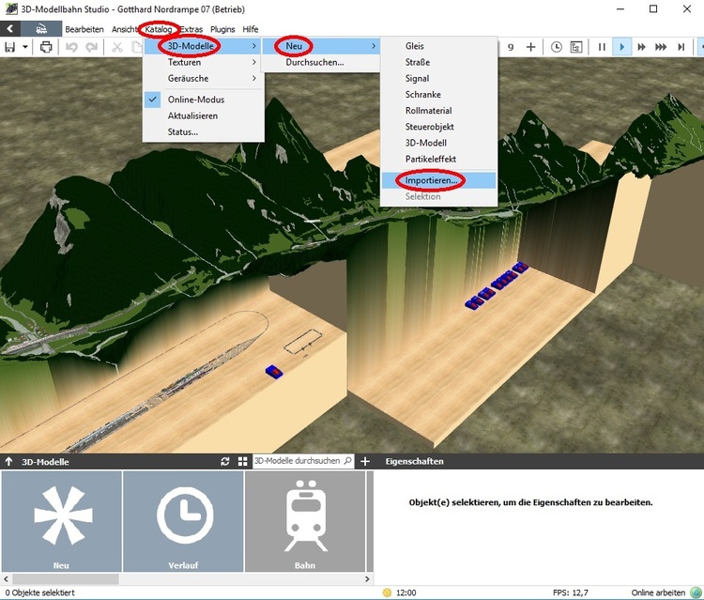Open the Verlauf history tile
The width and height of the screenshot is (704, 600).
tap(183, 521)
